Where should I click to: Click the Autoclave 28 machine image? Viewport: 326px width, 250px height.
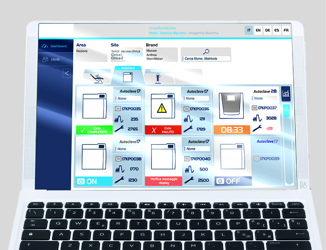click(x=231, y=106)
